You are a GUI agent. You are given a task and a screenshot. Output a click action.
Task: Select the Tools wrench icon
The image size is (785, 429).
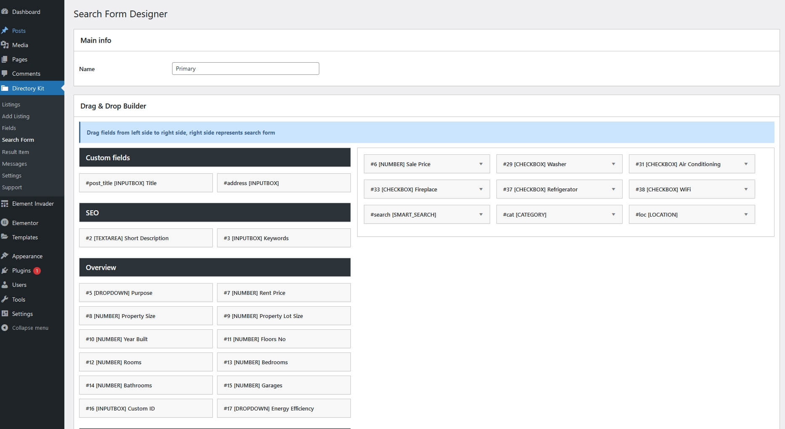5,299
